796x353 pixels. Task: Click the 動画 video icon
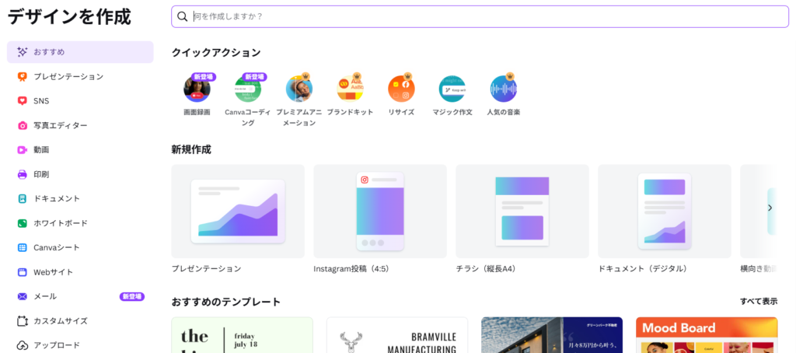22,150
